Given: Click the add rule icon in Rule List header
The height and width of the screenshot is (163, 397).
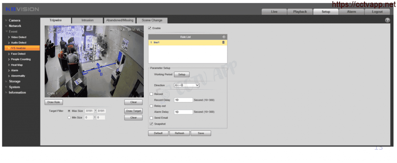Looking at the screenshot, I should [x=223, y=37].
